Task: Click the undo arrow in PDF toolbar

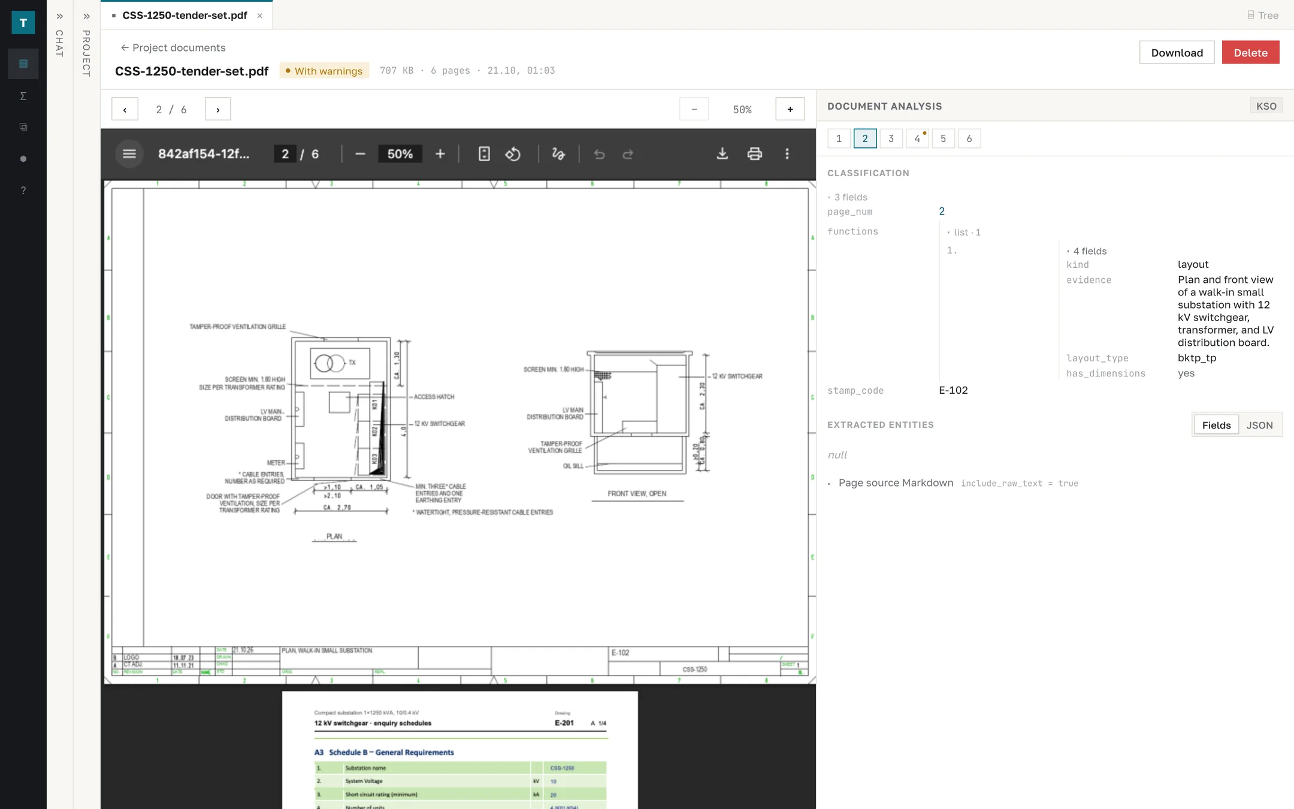Action: tap(599, 155)
